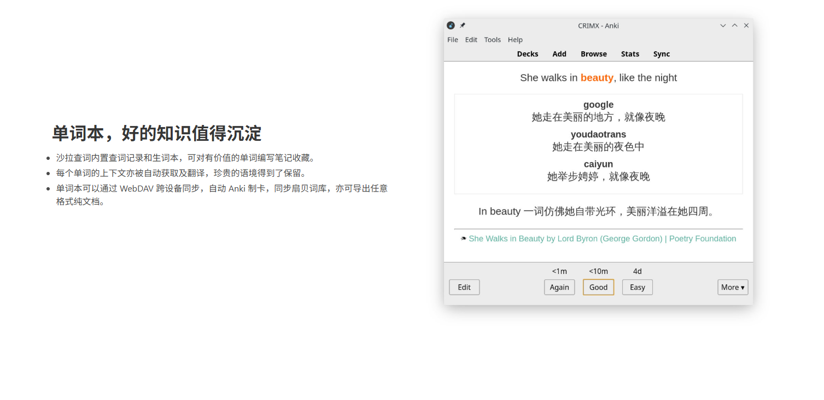Answer the card with Good
The width and height of the screenshot is (824, 400).
click(x=598, y=287)
